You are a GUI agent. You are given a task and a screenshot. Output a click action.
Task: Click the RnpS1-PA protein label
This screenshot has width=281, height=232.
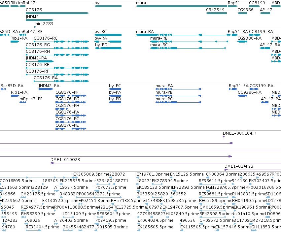point(239,85)
